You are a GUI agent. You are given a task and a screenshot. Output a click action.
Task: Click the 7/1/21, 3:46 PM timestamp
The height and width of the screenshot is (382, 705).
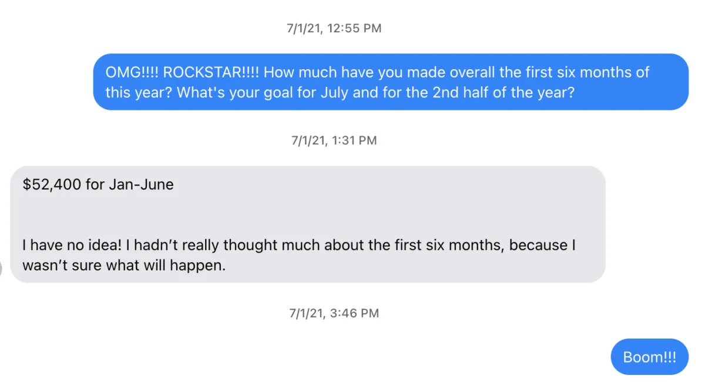[x=334, y=313]
